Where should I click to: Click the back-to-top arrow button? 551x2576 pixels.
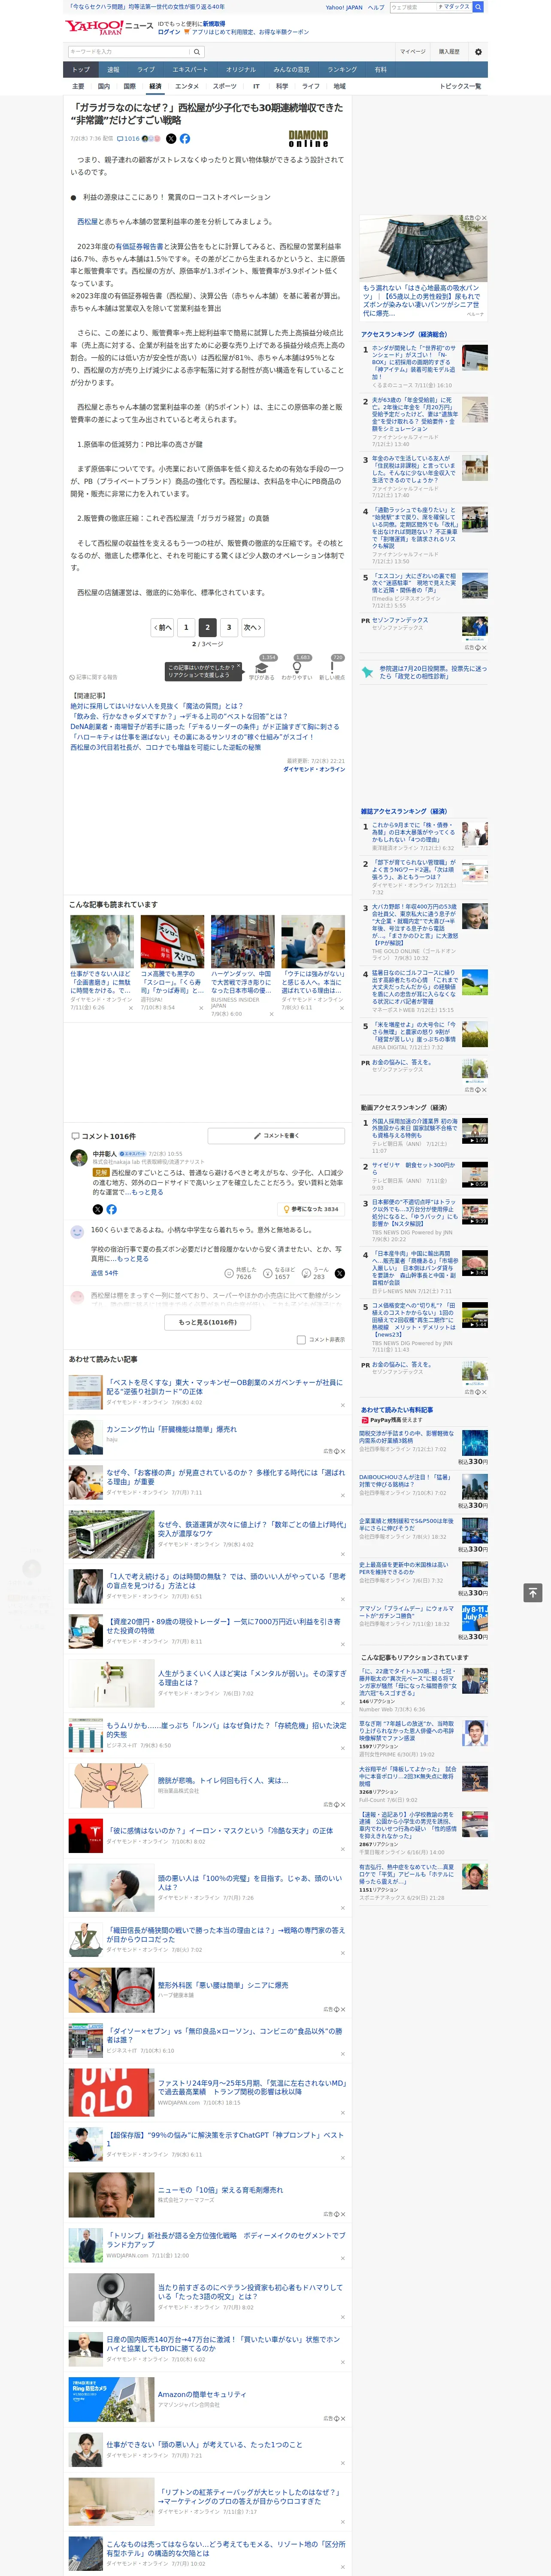[532, 1592]
